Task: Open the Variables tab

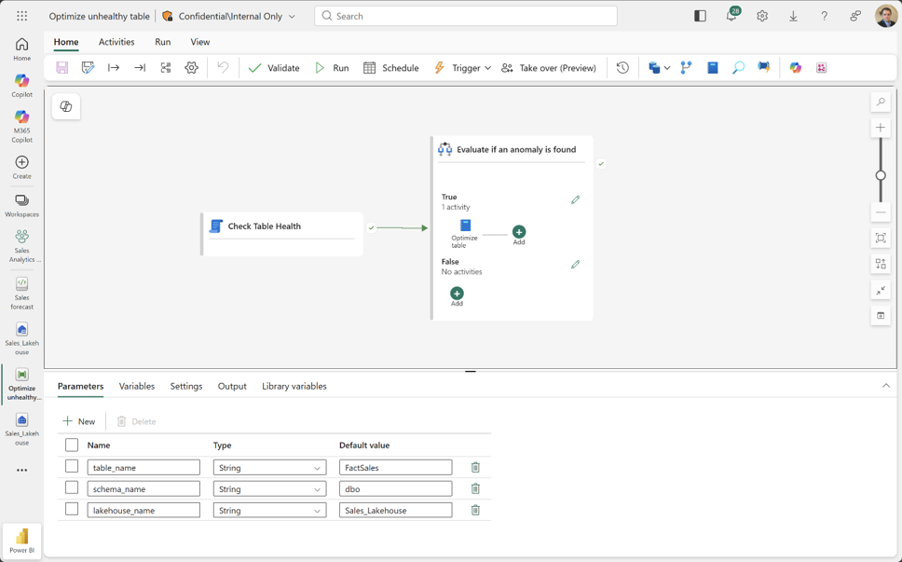Action: pos(137,386)
